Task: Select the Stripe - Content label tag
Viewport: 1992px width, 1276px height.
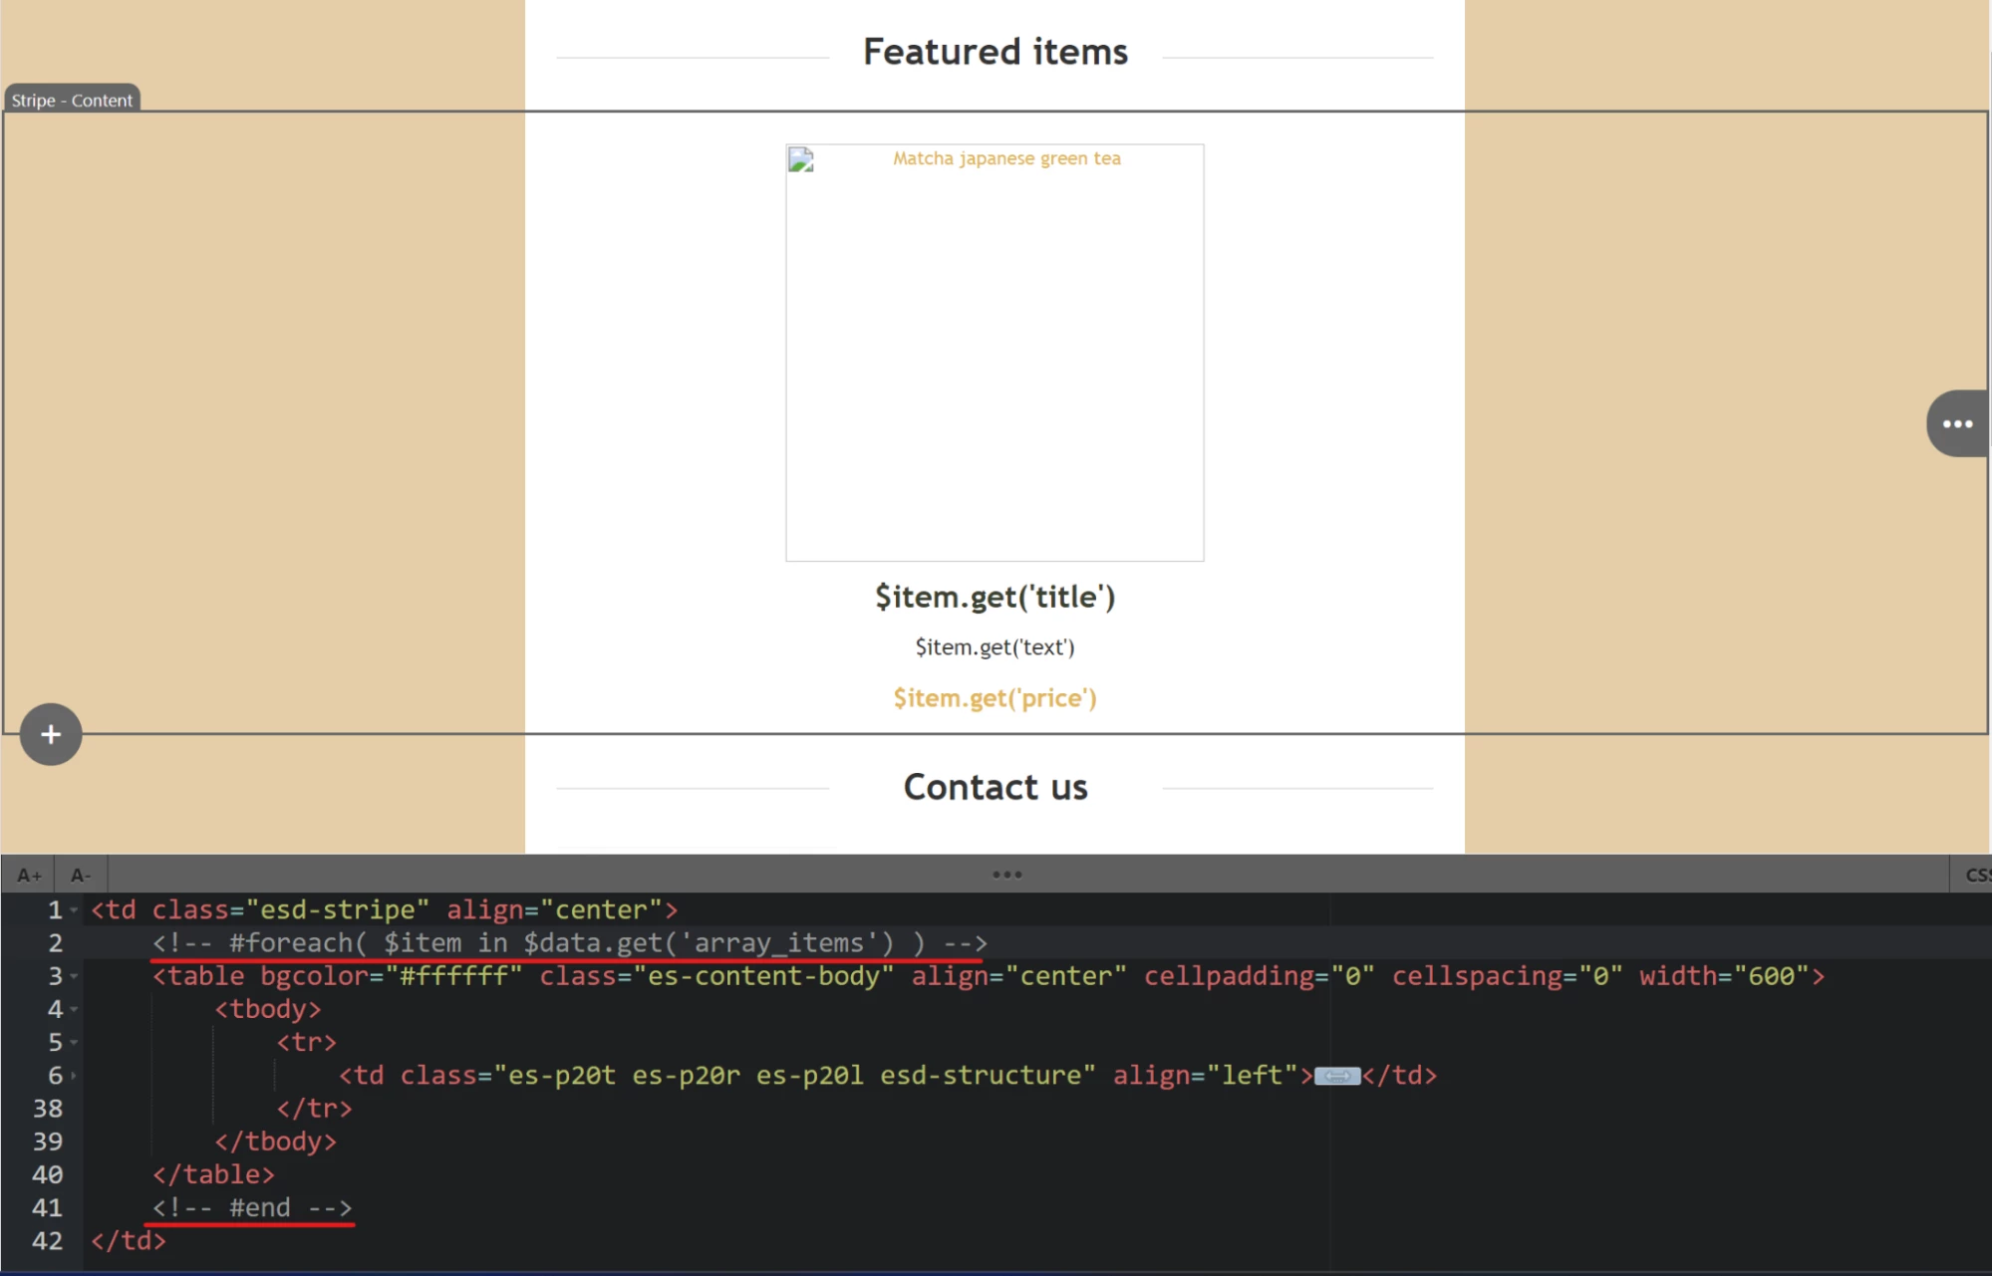Action: click(x=72, y=100)
